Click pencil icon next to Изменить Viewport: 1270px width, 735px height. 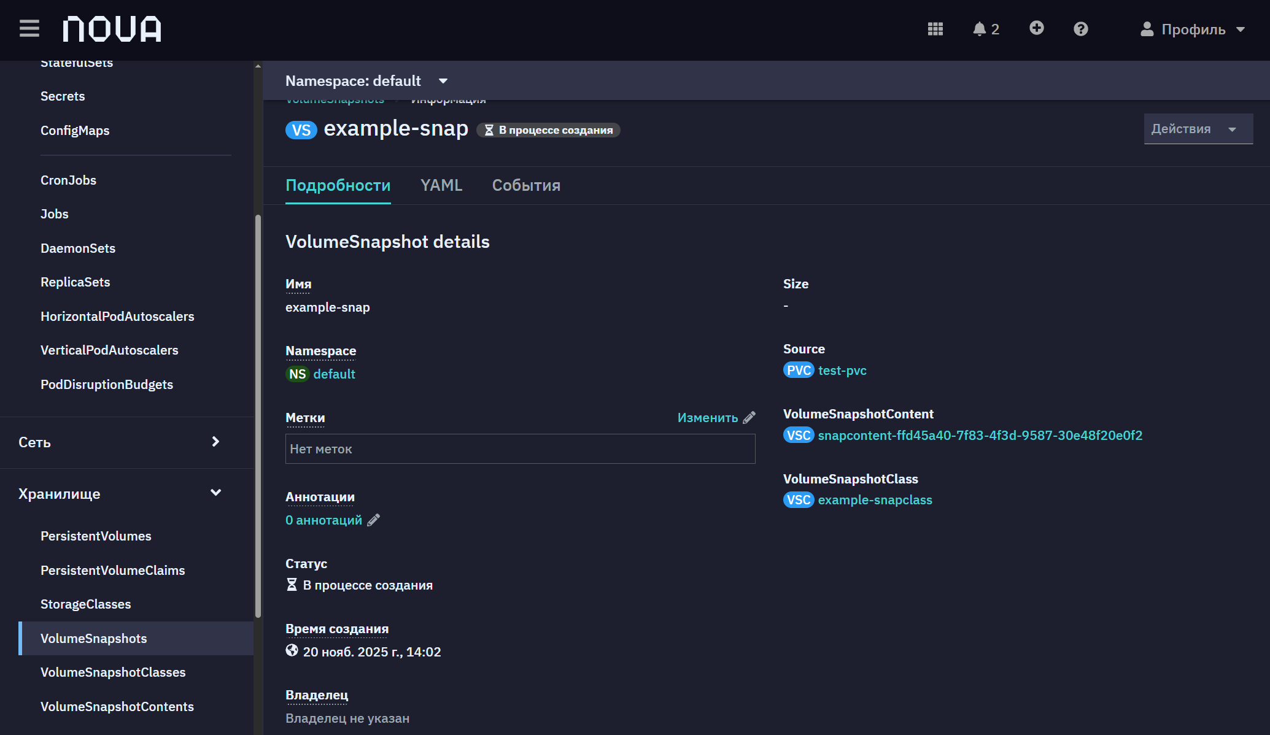click(x=749, y=418)
